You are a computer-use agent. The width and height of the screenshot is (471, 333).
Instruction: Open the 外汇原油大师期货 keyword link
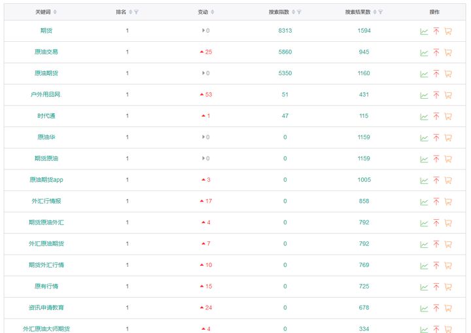coord(46,329)
